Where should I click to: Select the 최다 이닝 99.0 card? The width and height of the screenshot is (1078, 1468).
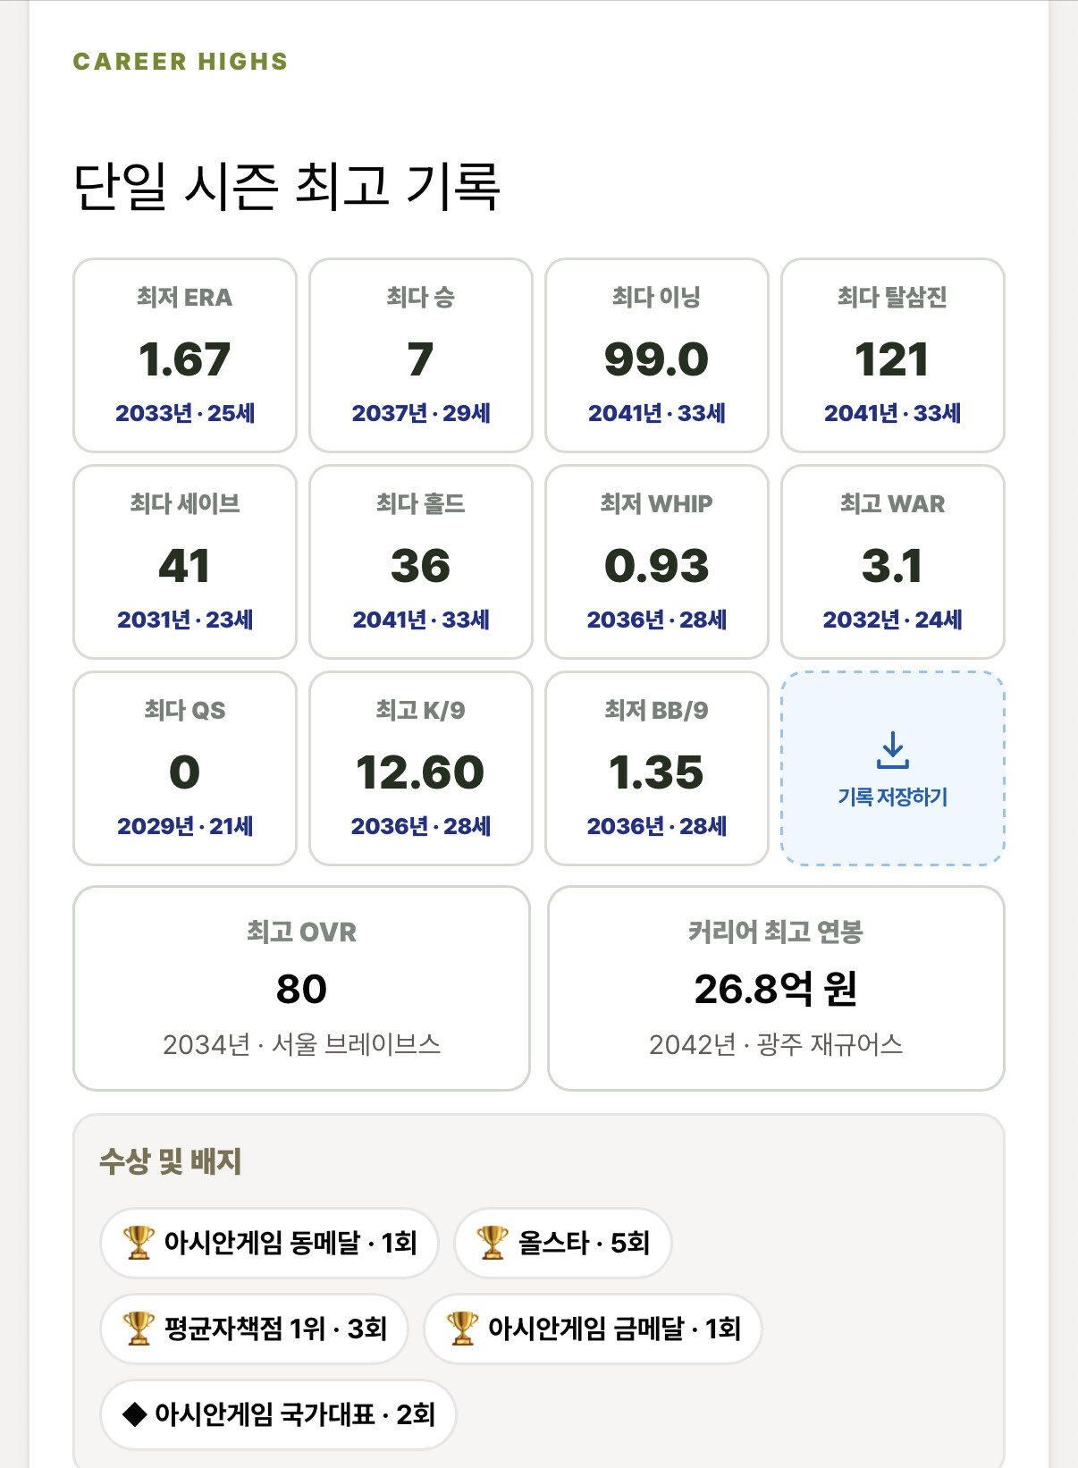(x=657, y=356)
